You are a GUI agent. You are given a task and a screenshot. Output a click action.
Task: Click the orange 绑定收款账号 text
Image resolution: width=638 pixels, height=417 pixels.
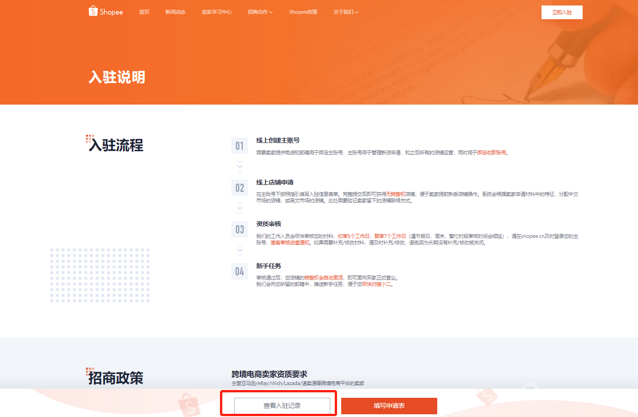492,153
